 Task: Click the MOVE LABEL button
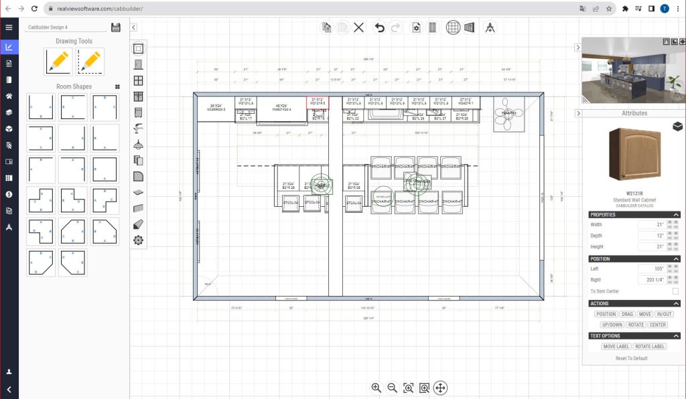(x=616, y=346)
